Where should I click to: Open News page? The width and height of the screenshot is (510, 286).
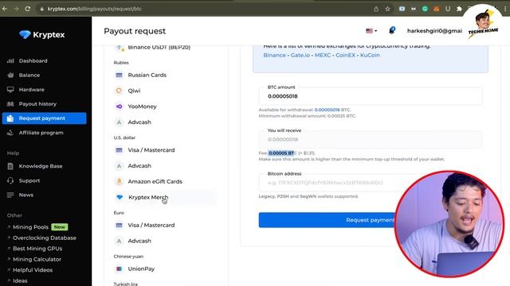click(x=26, y=195)
